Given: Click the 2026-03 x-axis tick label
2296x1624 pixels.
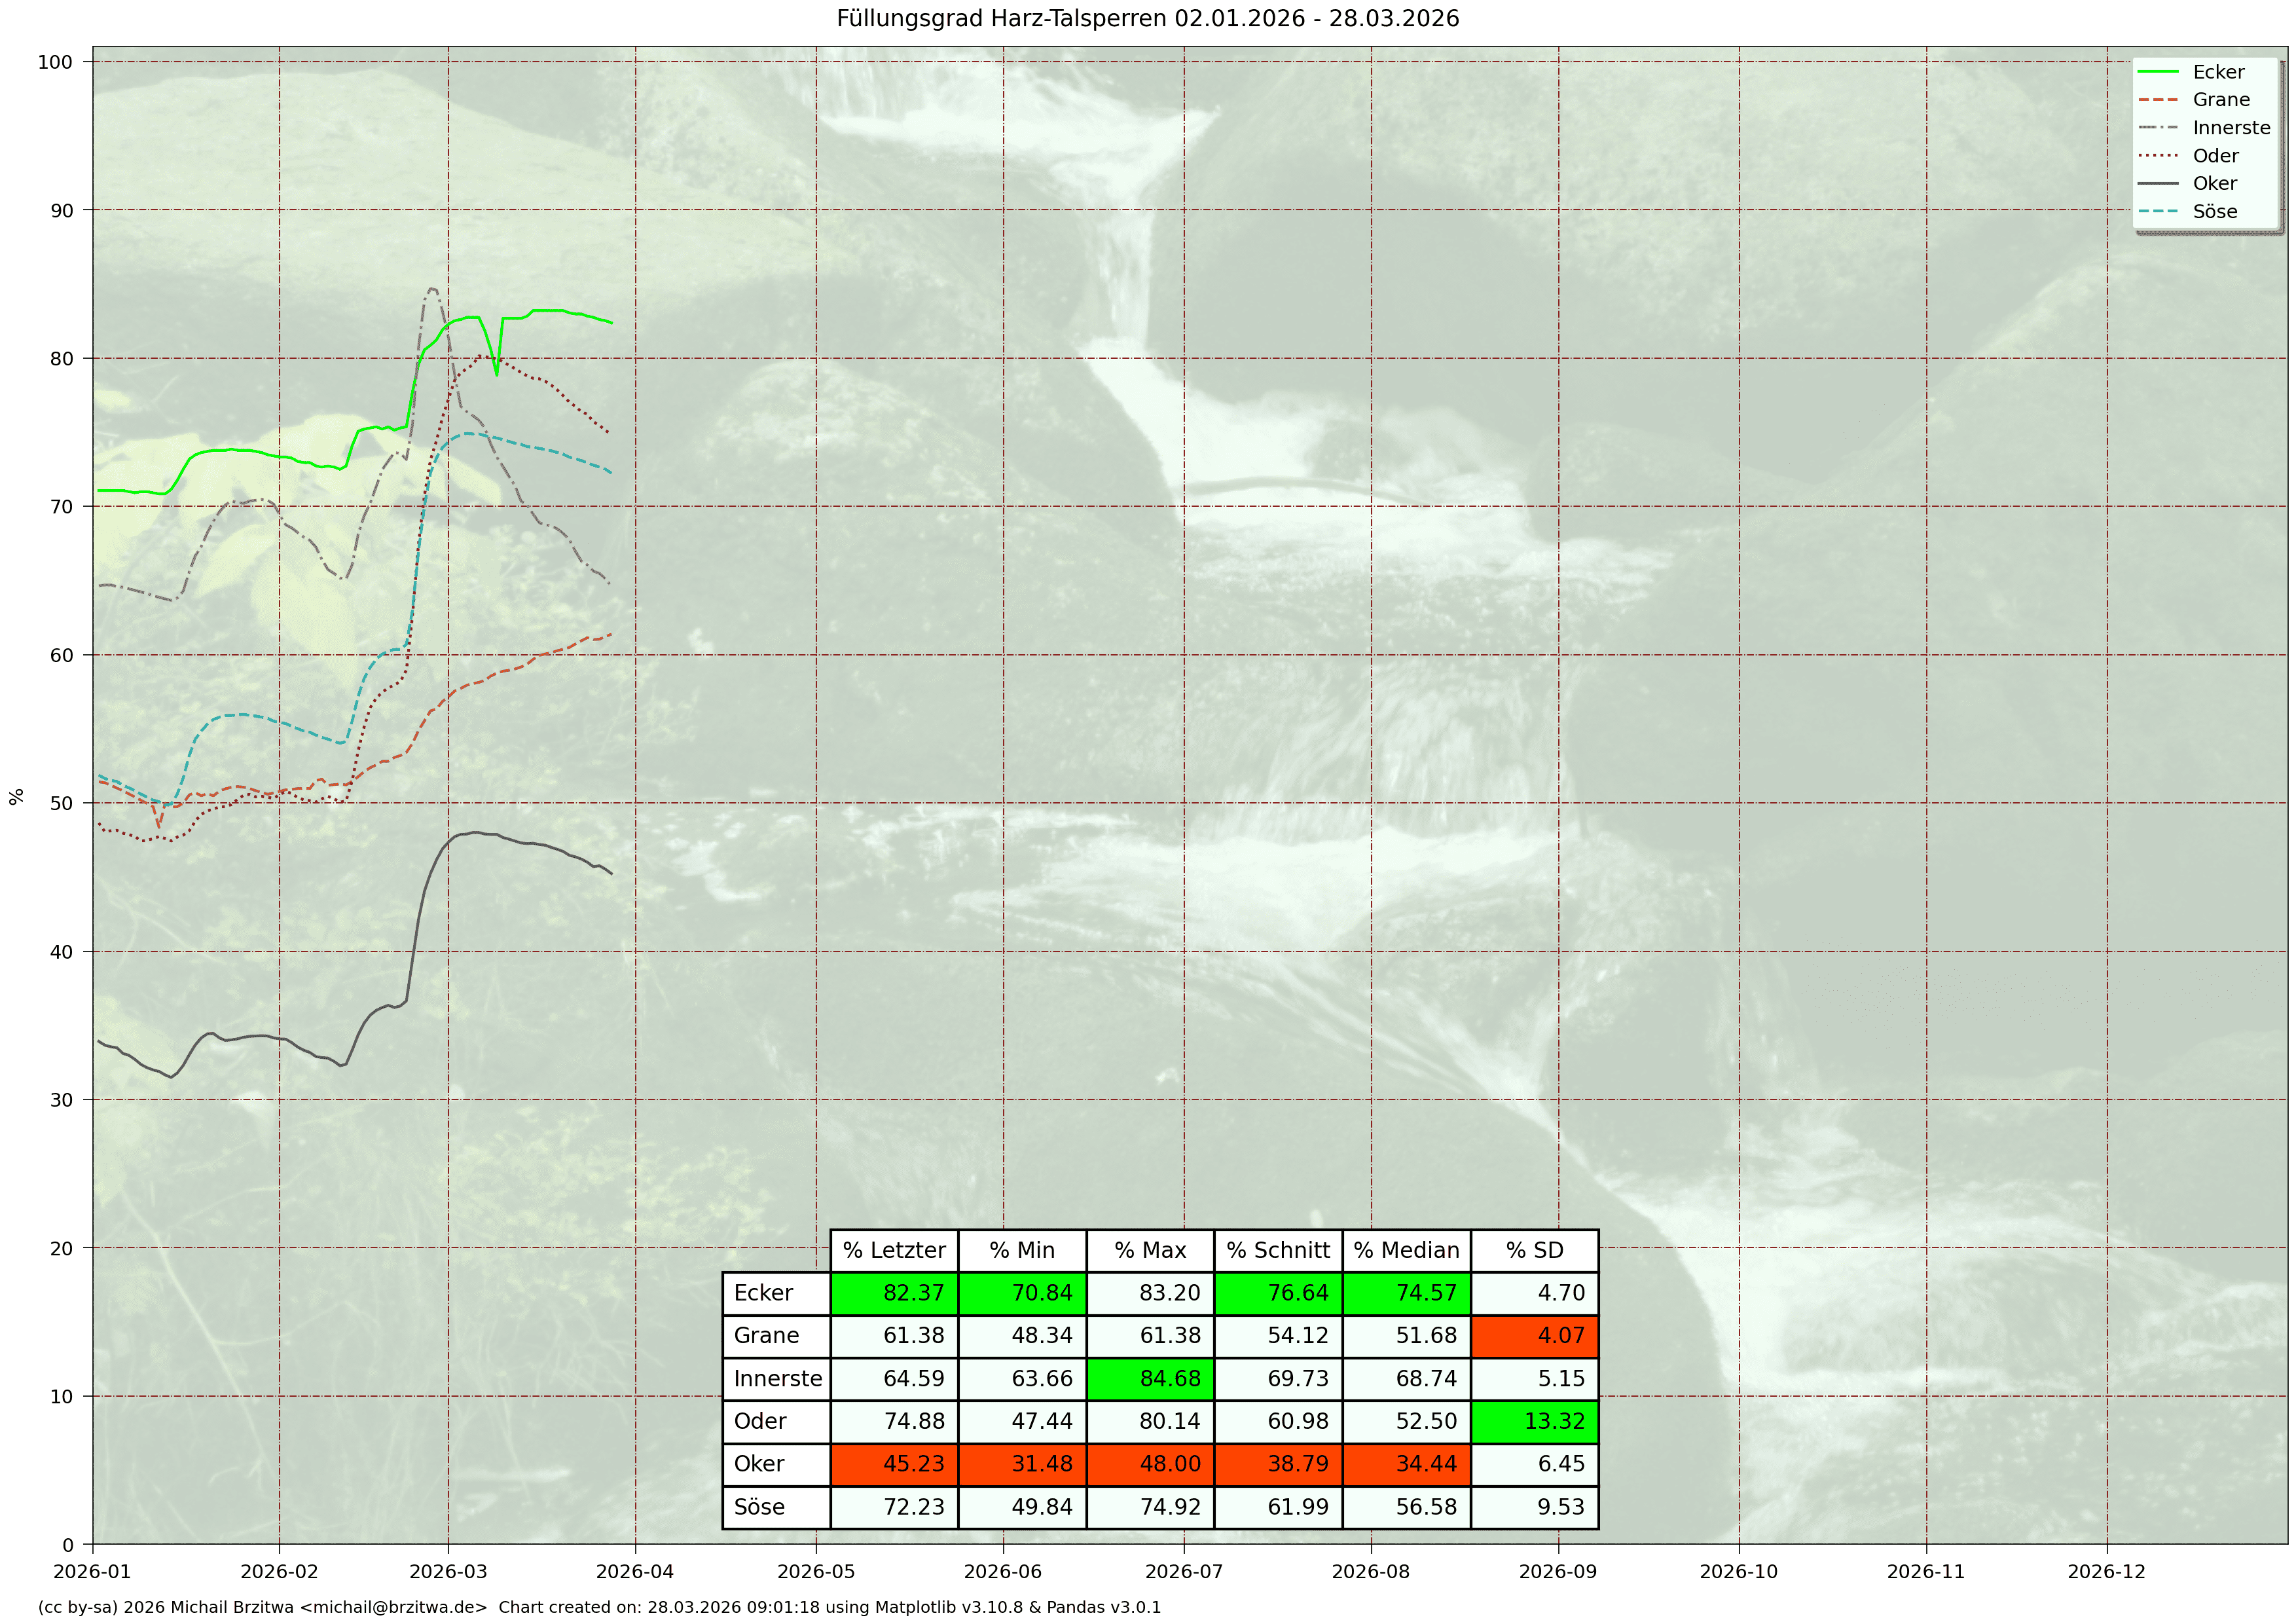Looking at the screenshot, I should pyautogui.click(x=448, y=1571).
